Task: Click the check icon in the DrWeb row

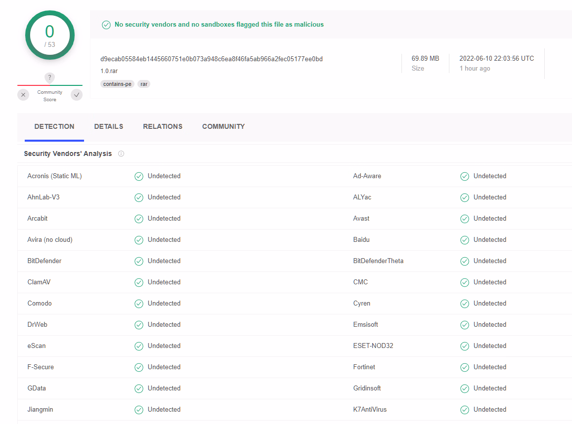Action: click(139, 325)
